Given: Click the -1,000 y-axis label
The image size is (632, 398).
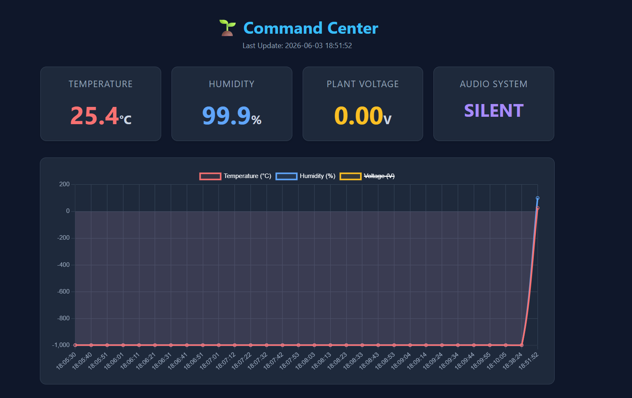Looking at the screenshot, I should coord(61,345).
